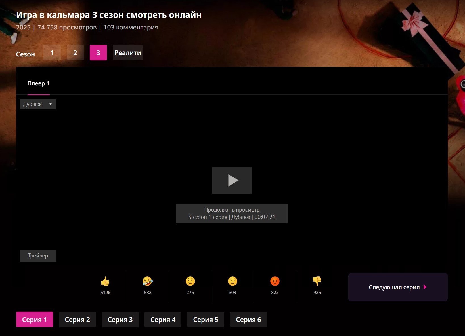Go to Следующая серия
This screenshot has height=336, width=465.
(x=398, y=287)
